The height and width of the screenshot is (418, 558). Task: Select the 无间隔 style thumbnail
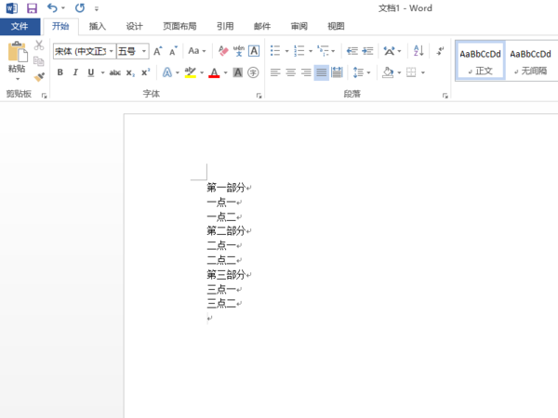pos(531,60)
